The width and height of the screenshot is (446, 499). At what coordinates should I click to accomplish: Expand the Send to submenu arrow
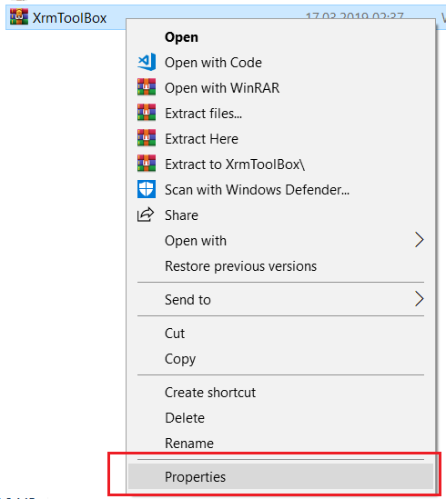pos(420,299)
